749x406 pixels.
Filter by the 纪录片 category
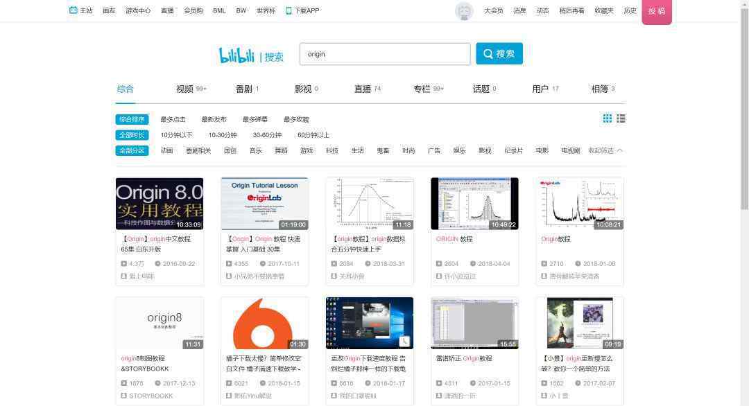(x=513, y=150)
